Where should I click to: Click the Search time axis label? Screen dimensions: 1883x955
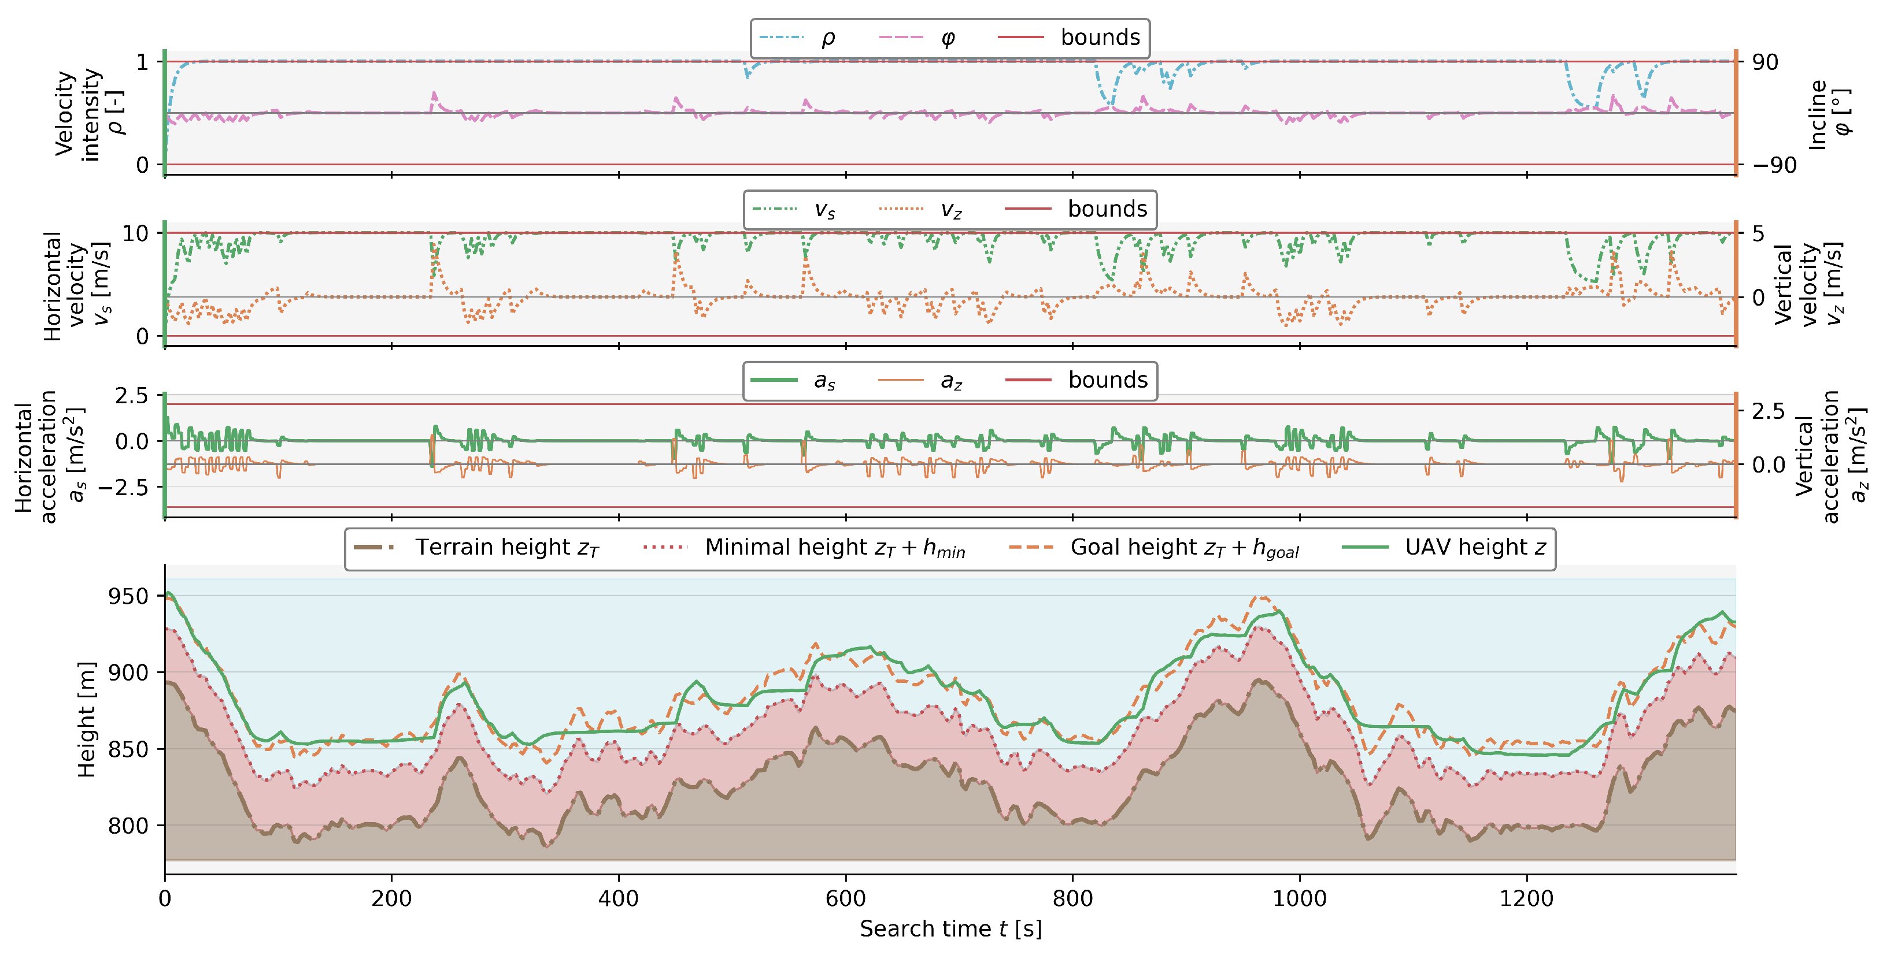click(950, 928)
